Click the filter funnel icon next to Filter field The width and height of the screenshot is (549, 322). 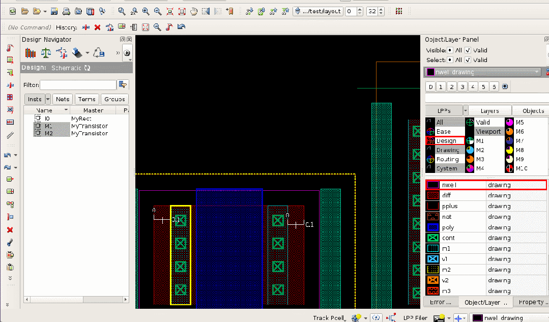pos(123,85)
